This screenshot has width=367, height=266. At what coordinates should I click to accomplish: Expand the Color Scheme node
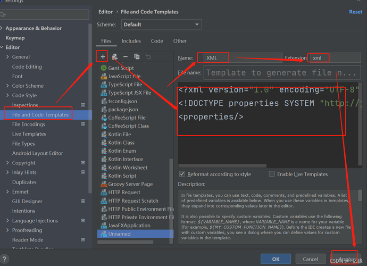click(7, 86)
